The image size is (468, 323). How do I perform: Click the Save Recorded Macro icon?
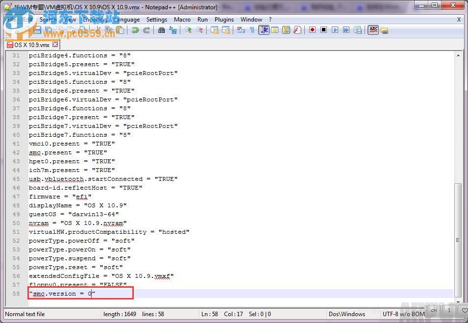(x=358, y=30)
